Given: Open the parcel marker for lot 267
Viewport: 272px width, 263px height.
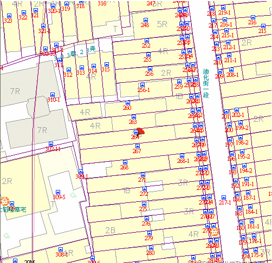Looking at the screenshot, I should coord(138,146).
